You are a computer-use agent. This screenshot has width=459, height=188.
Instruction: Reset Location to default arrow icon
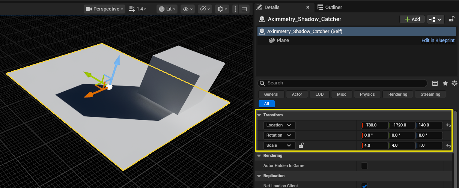pyautogui.click(x=448, y=125)
